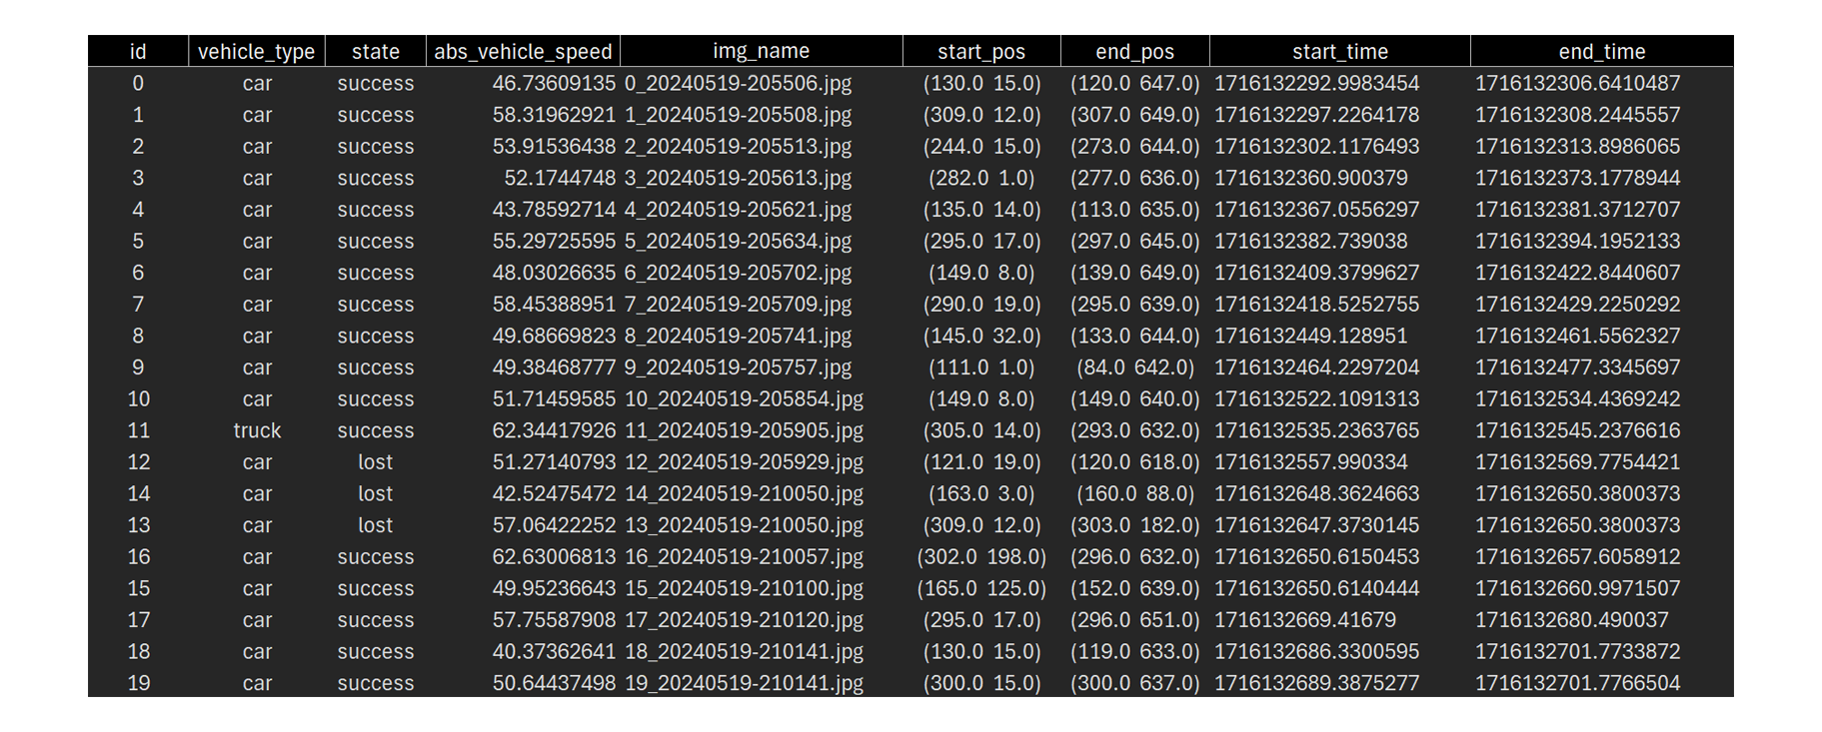Click start_pos cell (305.0 14.0)
The height and width of the screenshot is (732, 1822).
click(x=981, y=430)
